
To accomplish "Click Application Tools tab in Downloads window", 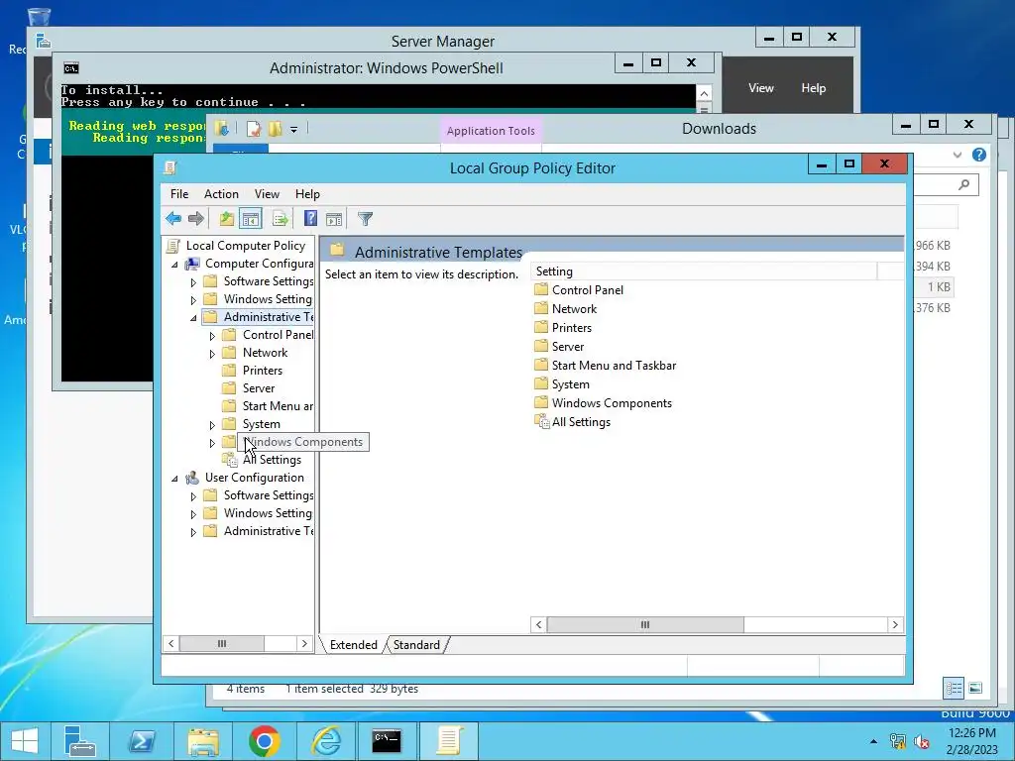I will [x=491, y=131].
